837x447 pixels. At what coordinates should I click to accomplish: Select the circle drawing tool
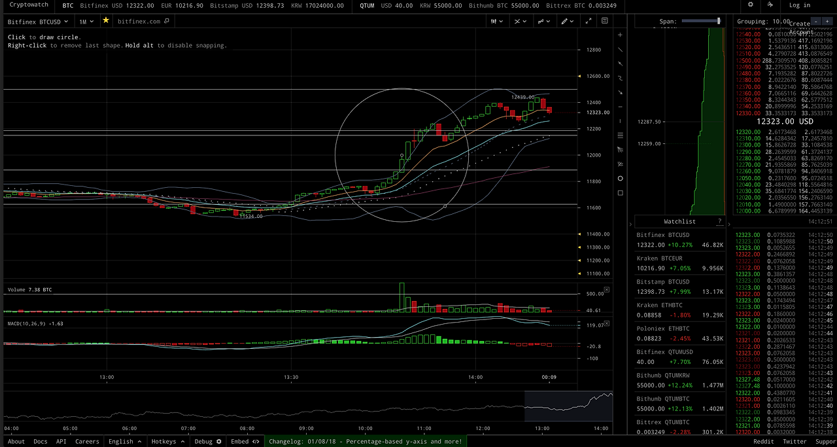point(621,179)
